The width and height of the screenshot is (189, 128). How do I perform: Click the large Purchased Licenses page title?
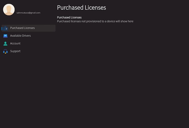81,7
